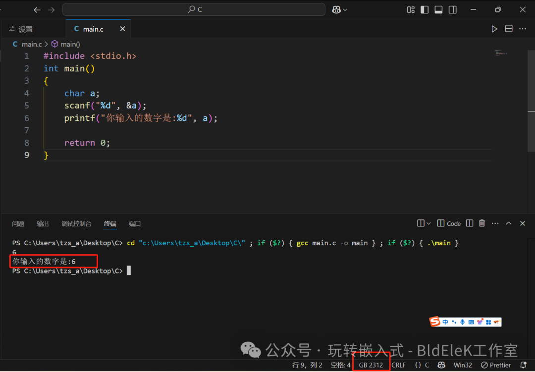This screenshot has height=372, width=535.
Task: Click the printf line in the editor
Action: [141, 118]
